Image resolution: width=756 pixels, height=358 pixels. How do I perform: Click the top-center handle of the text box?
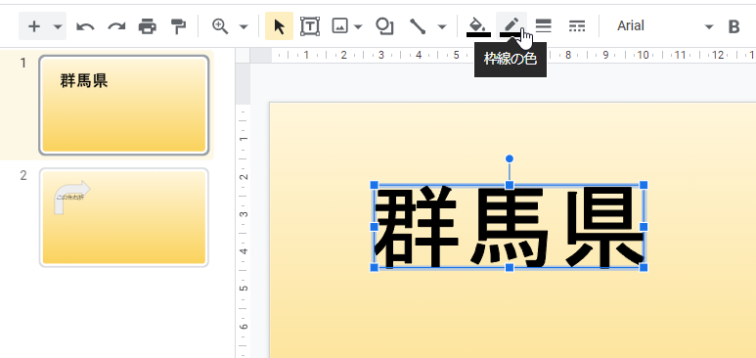pos(510,185)
